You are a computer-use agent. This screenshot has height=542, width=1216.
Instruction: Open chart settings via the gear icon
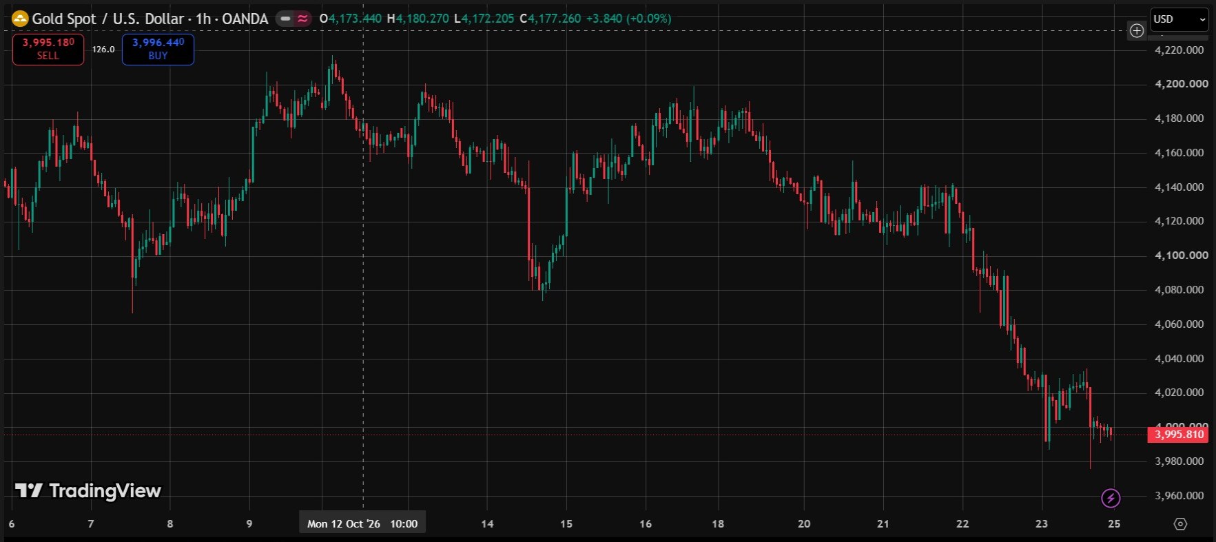point(1180,524)
